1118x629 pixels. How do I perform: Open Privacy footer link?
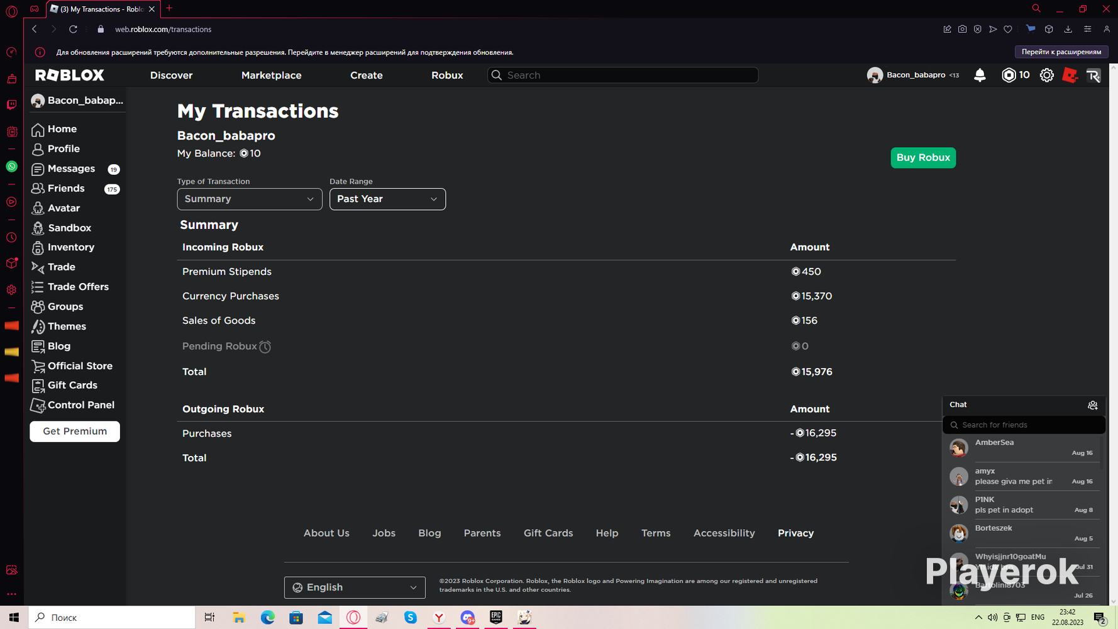(795, 533)
